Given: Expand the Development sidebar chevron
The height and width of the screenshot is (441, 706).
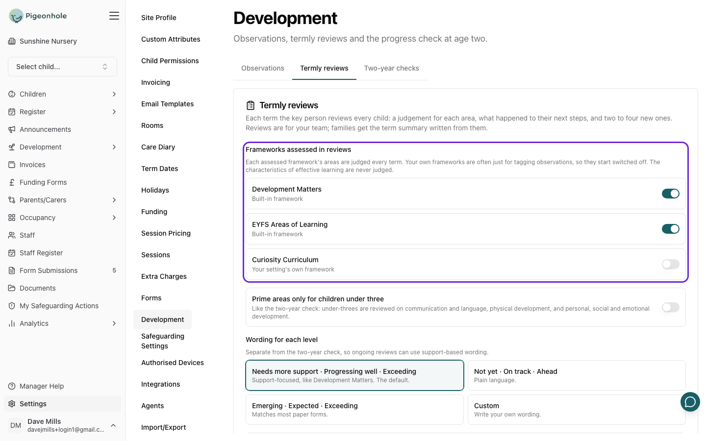Looking at the screenshot, I should [x=114, y=147].
